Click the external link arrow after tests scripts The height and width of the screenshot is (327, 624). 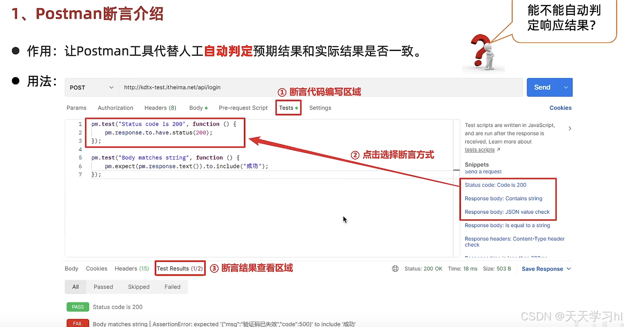[x=498, y=150]
